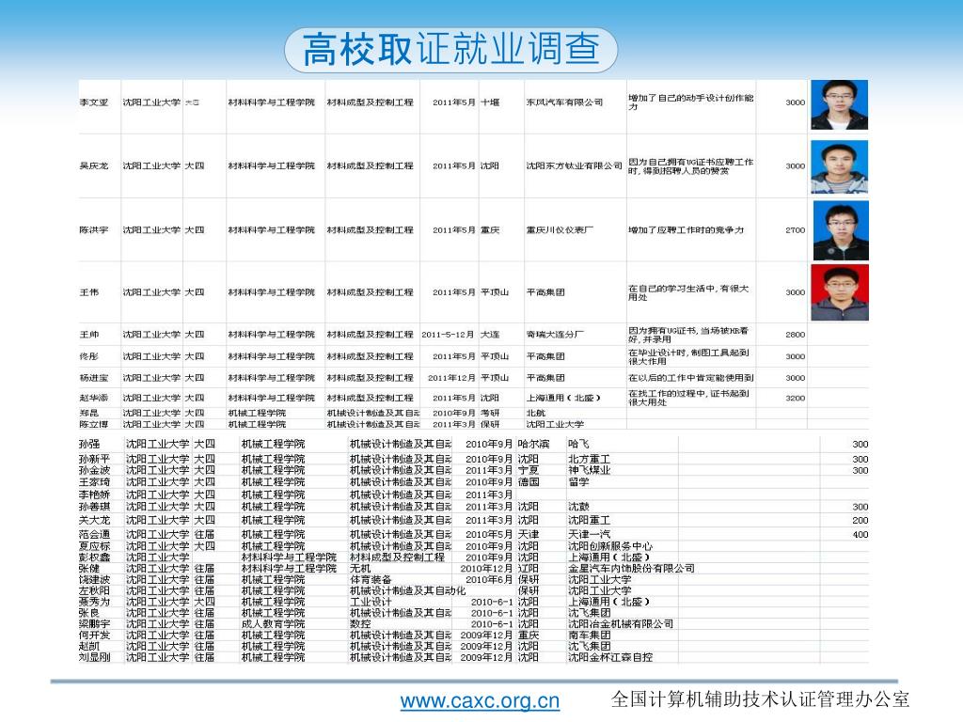963x722 pixels.
Task: Click the company cell 沈阳创新服务中心
Action: [x=609, y=546]
